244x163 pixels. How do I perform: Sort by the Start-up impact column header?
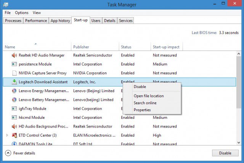[x=167, y=47]
